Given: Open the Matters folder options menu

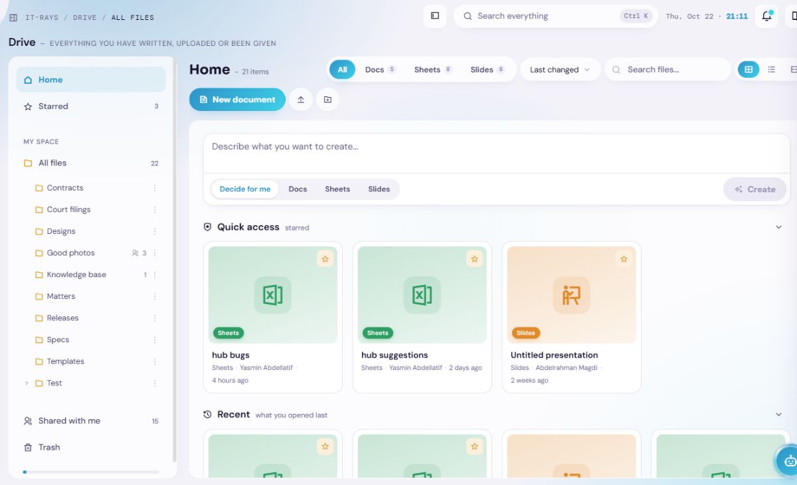Looking at the screenshot, I should point(155,296).
